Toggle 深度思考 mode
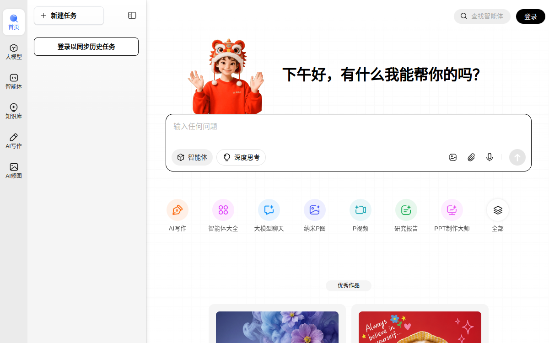The height and width of the screenshot is (343, 549). coord(241,157)
